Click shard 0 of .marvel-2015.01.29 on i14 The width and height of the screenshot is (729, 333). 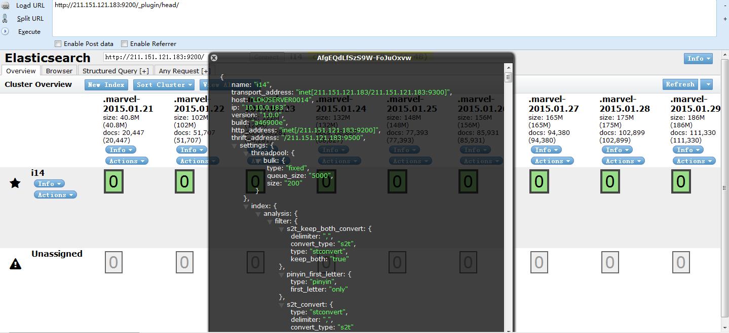681,181
